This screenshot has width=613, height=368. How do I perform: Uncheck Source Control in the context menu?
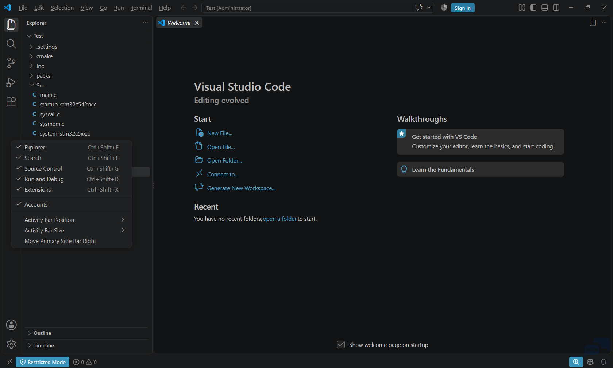coord(72,168)
